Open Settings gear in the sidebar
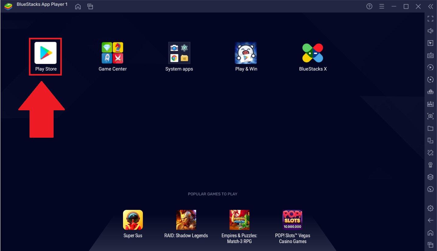The image size is (437, 251). pyautogui.click(x=430, y=208)
